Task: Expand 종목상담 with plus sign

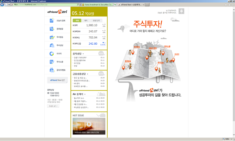Action: coord(83,54)
